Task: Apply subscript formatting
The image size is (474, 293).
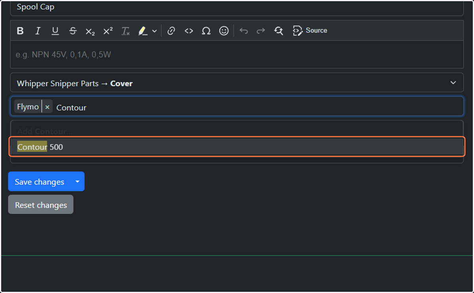Action: (90, 31)
